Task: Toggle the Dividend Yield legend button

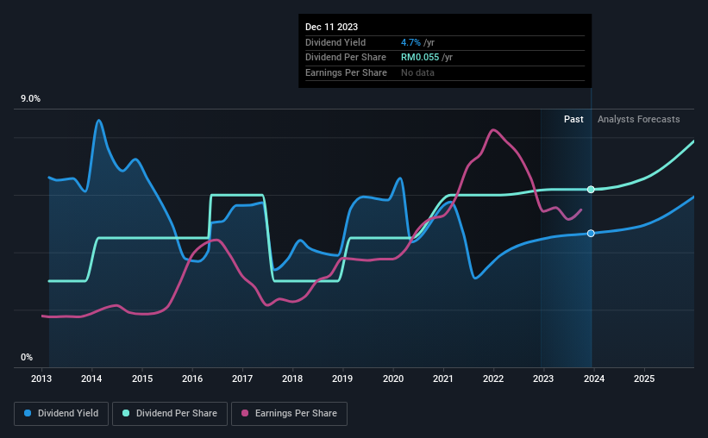Action: click(x=61, y=414)
